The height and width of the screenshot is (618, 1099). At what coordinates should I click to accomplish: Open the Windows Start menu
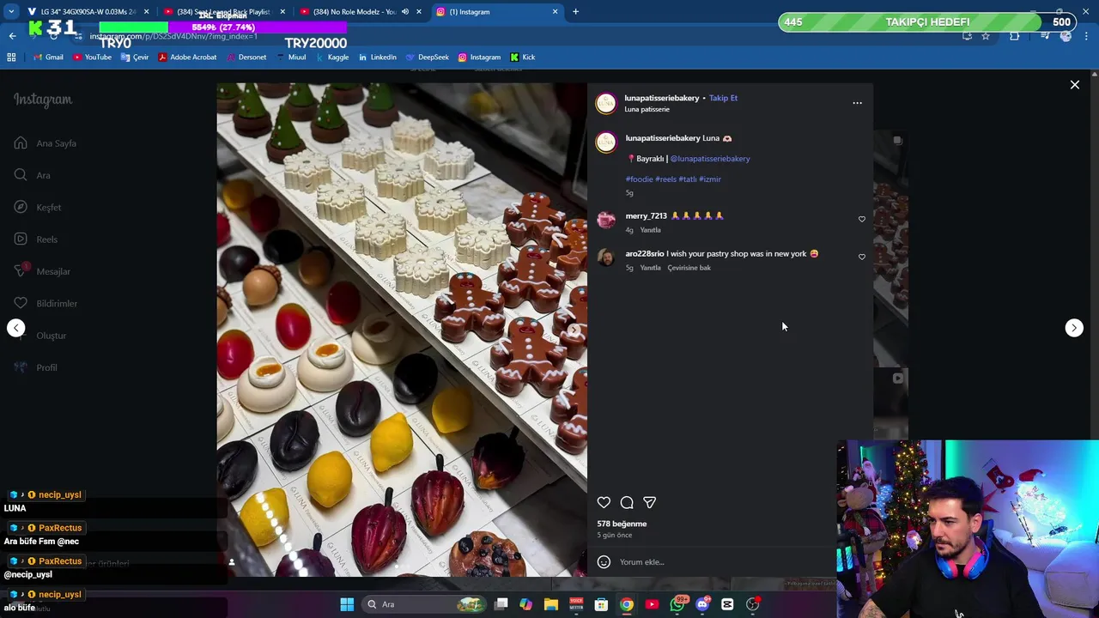[347, 604]
